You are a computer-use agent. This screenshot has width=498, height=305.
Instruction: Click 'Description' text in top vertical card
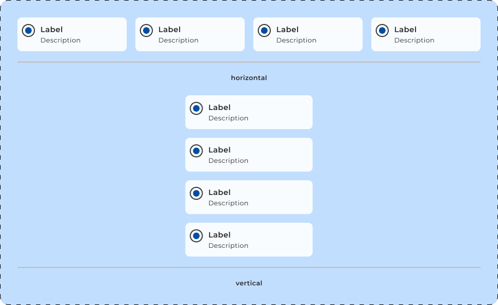pos(228,118)
